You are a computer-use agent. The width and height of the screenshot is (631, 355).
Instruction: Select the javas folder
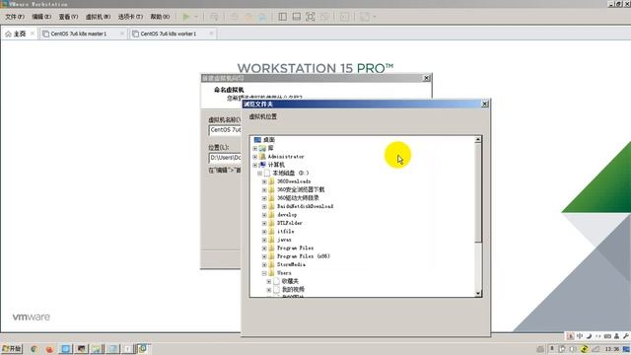[x=284, y=240]
